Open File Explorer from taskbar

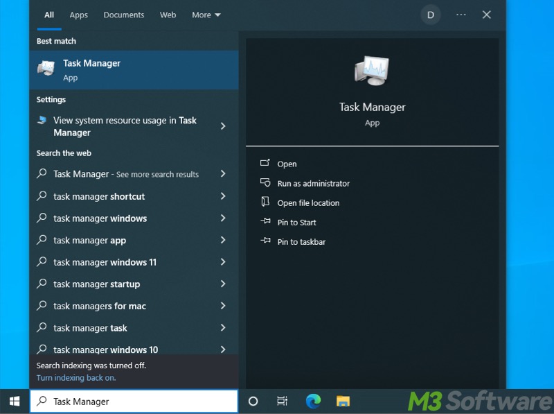(x=342, y=401)
